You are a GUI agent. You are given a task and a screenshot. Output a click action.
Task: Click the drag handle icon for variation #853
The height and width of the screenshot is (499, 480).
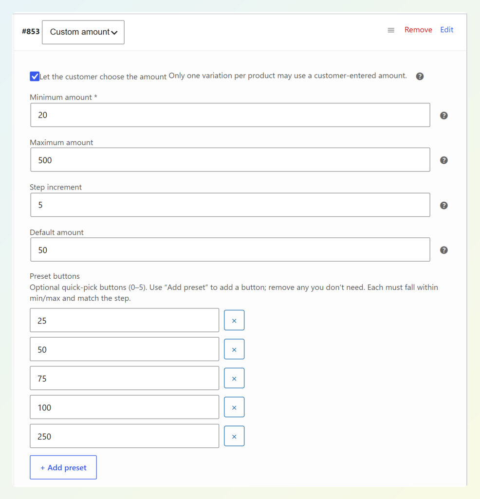coord(391,30)
